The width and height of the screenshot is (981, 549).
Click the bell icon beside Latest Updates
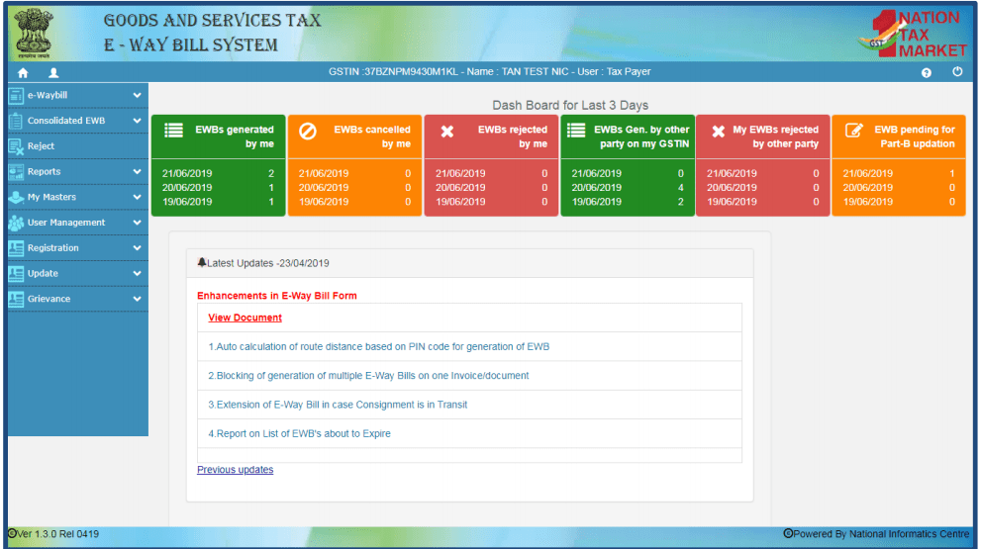click(x=202, y=262)
